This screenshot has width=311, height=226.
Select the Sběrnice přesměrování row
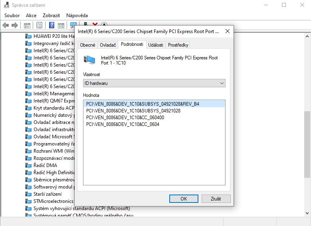coord(50,180)
